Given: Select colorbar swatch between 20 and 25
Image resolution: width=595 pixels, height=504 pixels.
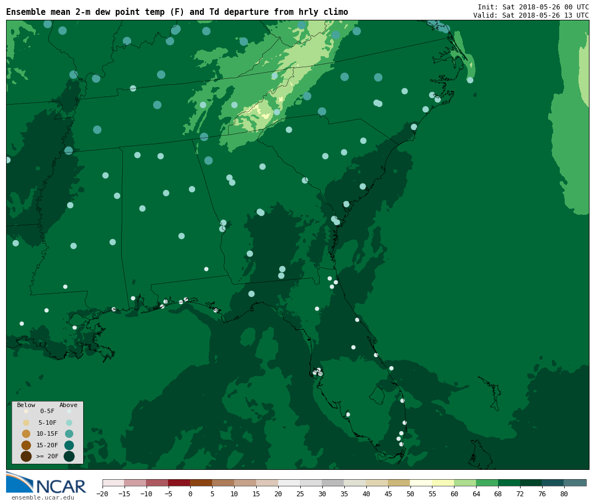Looking at the screenshot, I should point(290,483).
